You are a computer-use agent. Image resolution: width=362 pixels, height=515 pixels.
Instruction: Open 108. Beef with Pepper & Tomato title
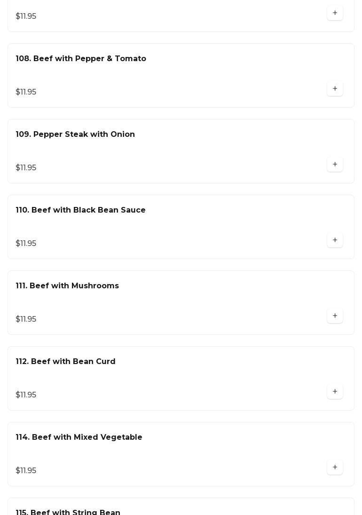click(81, 59)
